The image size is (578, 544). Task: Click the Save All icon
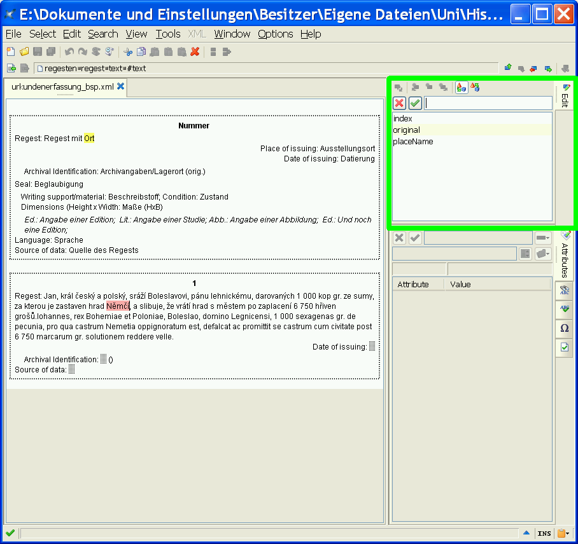pos(51,52)
